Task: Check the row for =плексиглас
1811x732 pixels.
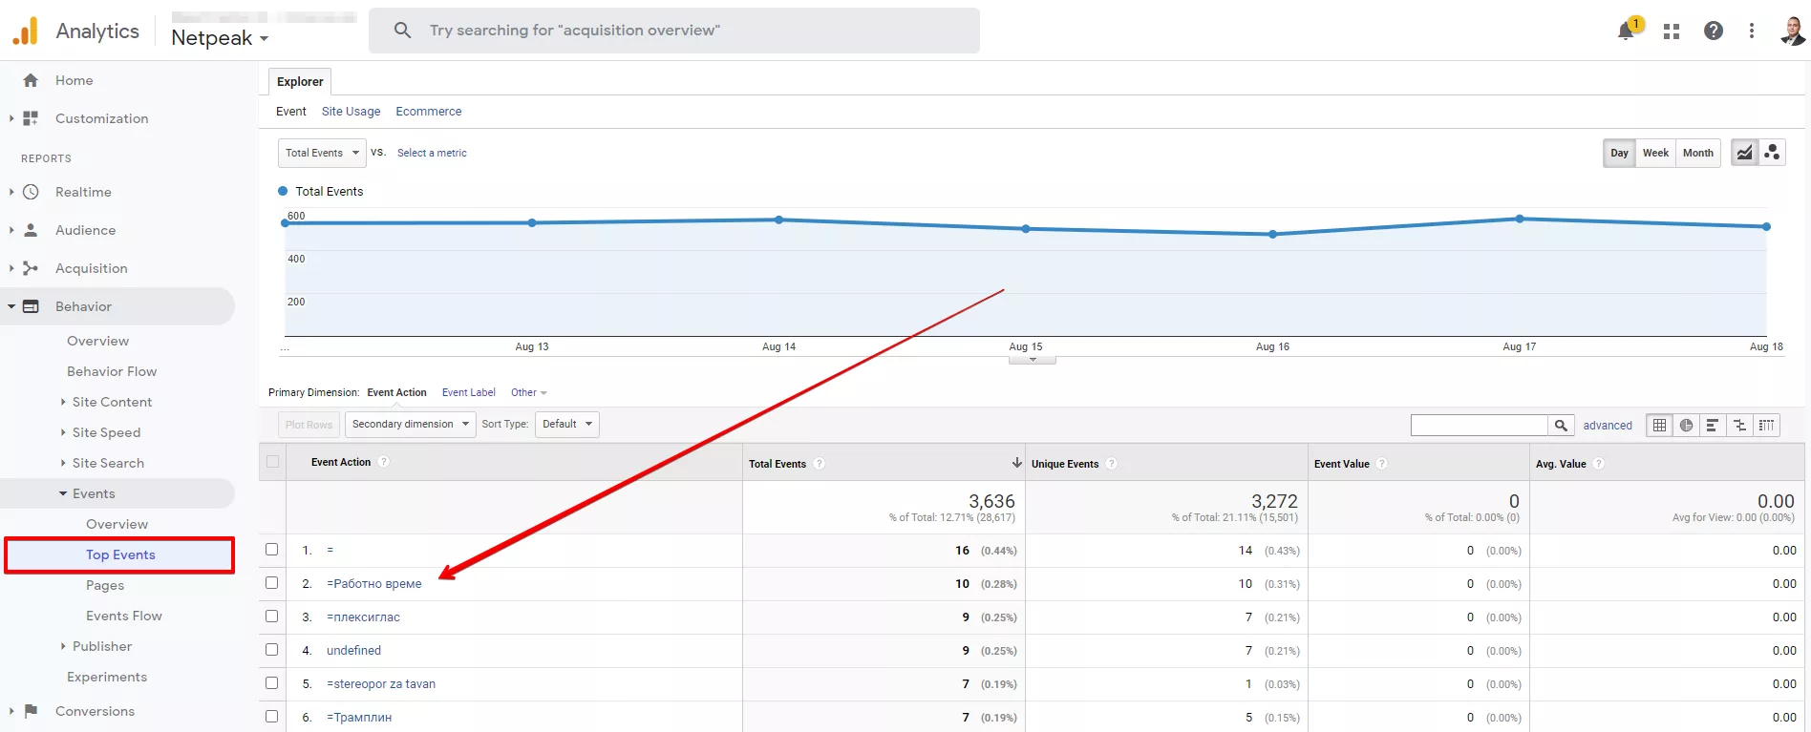Action: [272, 617]
